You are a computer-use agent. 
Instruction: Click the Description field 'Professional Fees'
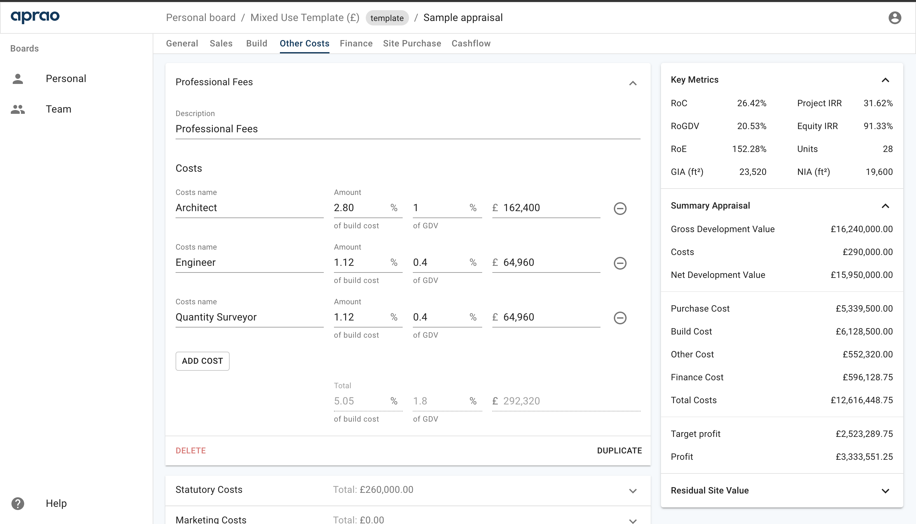click(408, 129)
